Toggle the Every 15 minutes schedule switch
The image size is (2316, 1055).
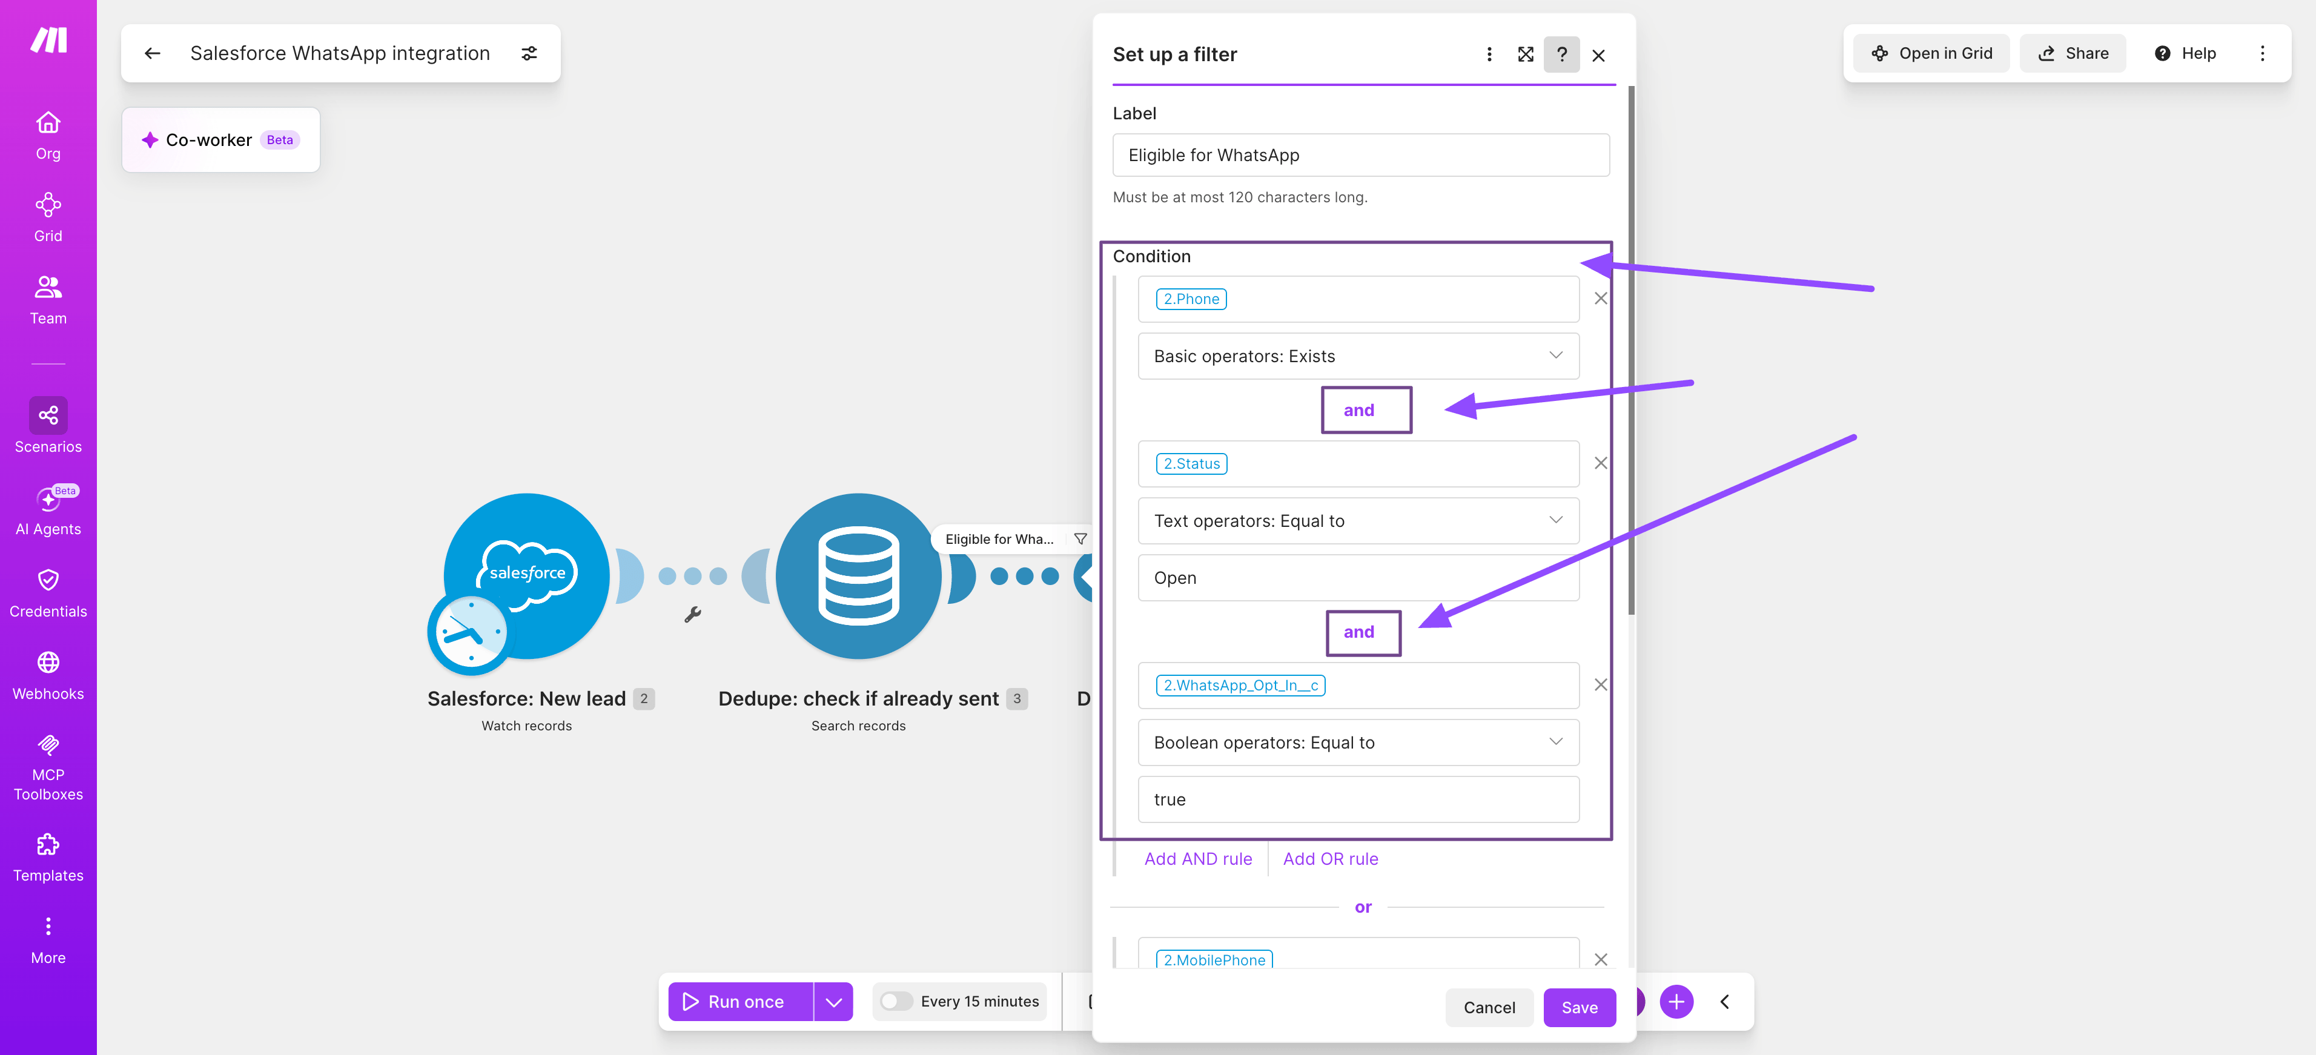pos(896,1001)
